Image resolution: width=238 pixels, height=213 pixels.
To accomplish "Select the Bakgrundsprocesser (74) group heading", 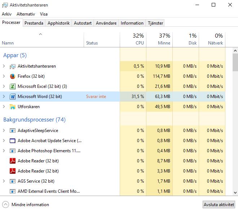I will point(35,120).
